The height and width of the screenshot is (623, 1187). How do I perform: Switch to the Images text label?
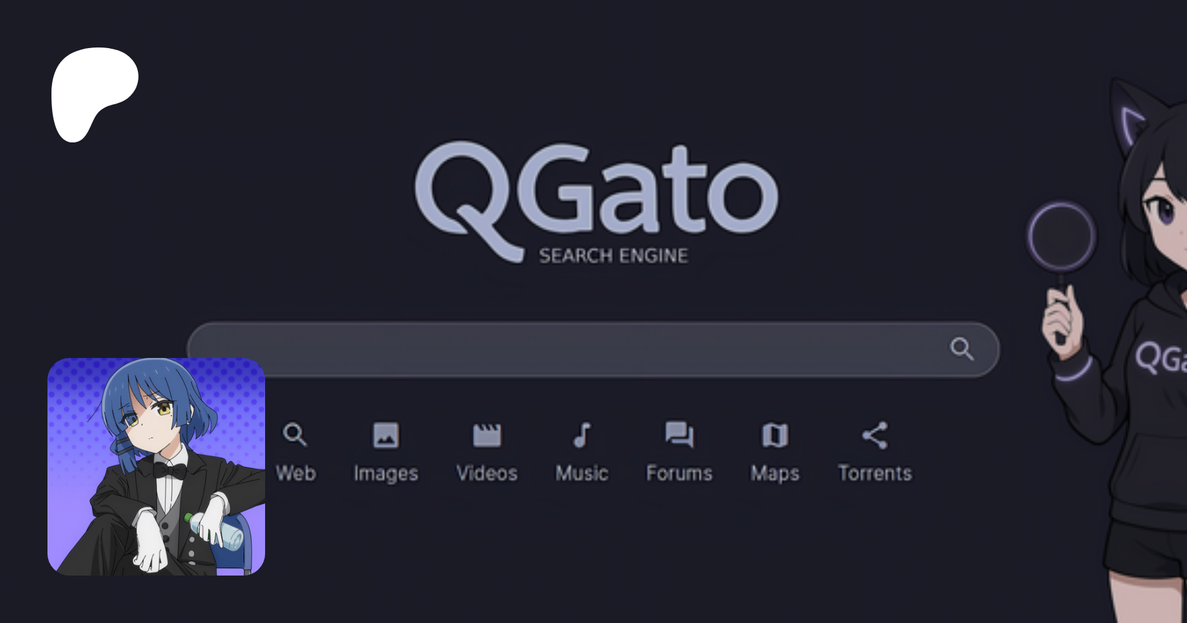click(x=386, y=473)
